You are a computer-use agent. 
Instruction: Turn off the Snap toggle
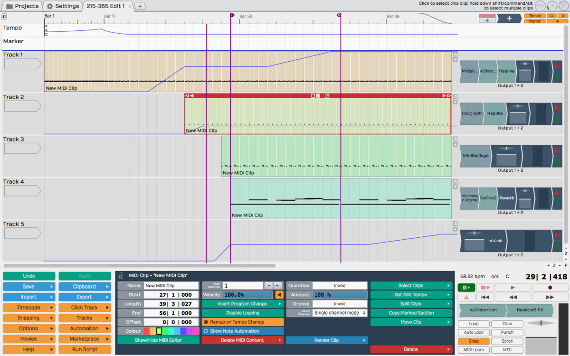(474, 341)
